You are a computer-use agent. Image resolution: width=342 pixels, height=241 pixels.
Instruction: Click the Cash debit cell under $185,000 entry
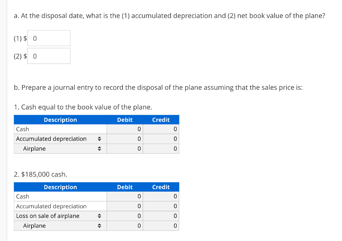click(125, 196)
